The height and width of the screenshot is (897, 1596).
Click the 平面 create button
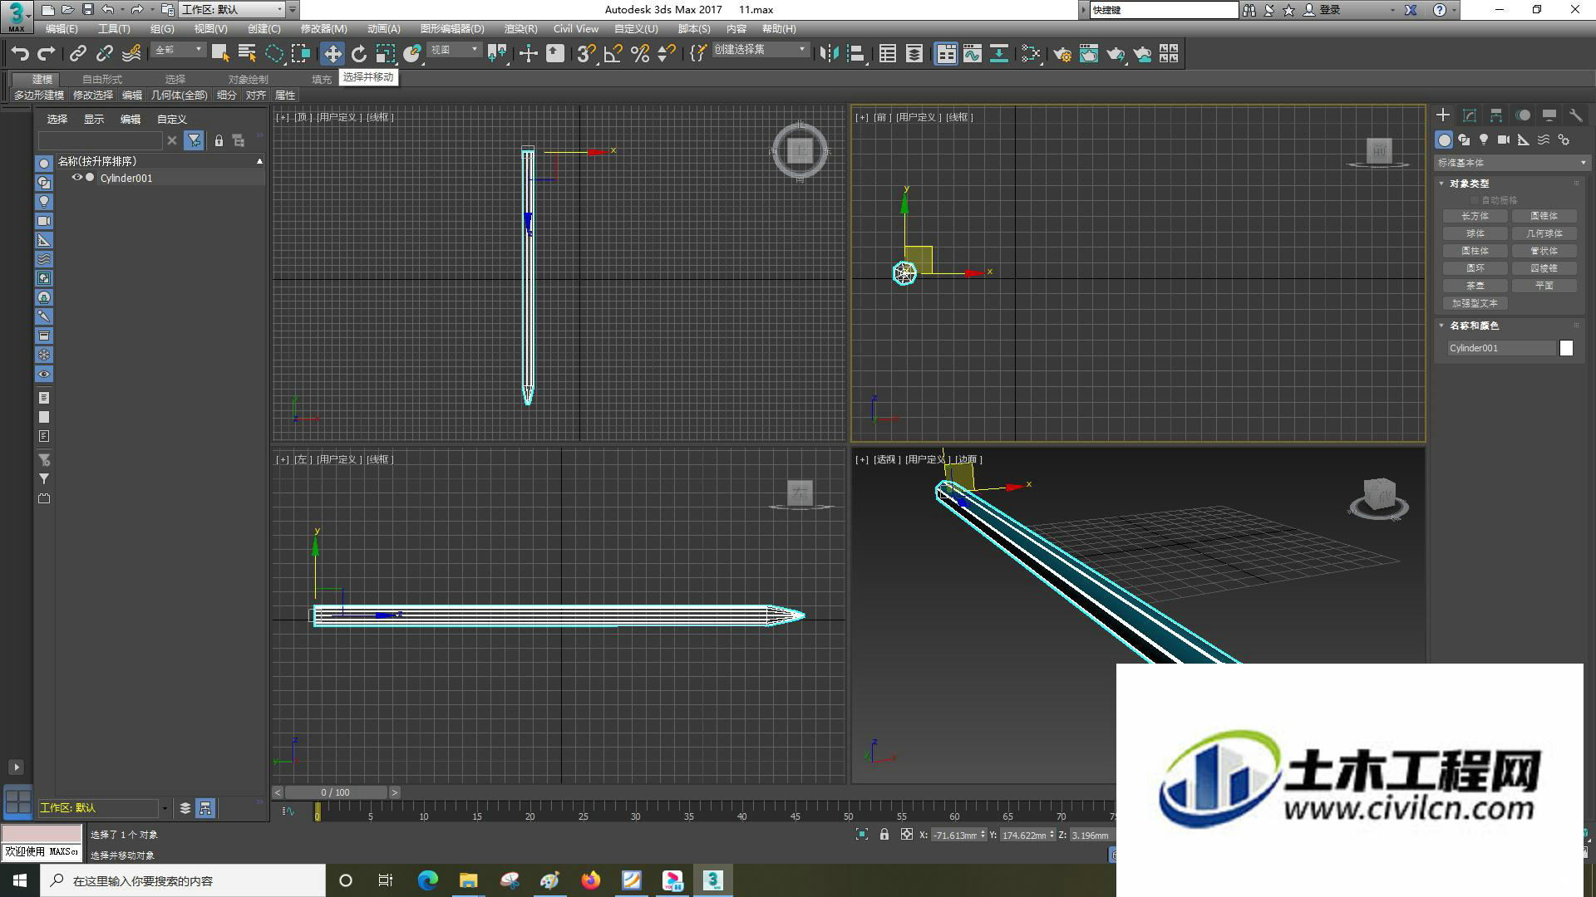pyautogui.click(x=1544, y=286)
